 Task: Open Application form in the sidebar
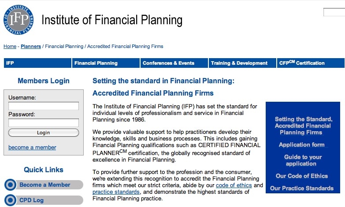[x=302, y=145]
